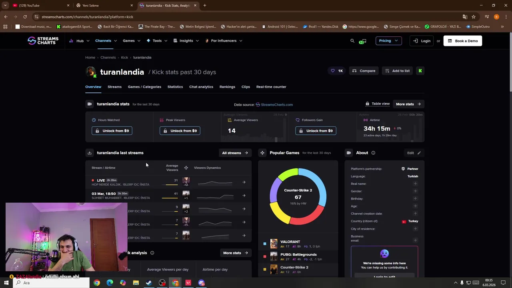Show more bookmarks with double chevron
This screenshot has width=512, height=288.
click(x=502, y=27)
